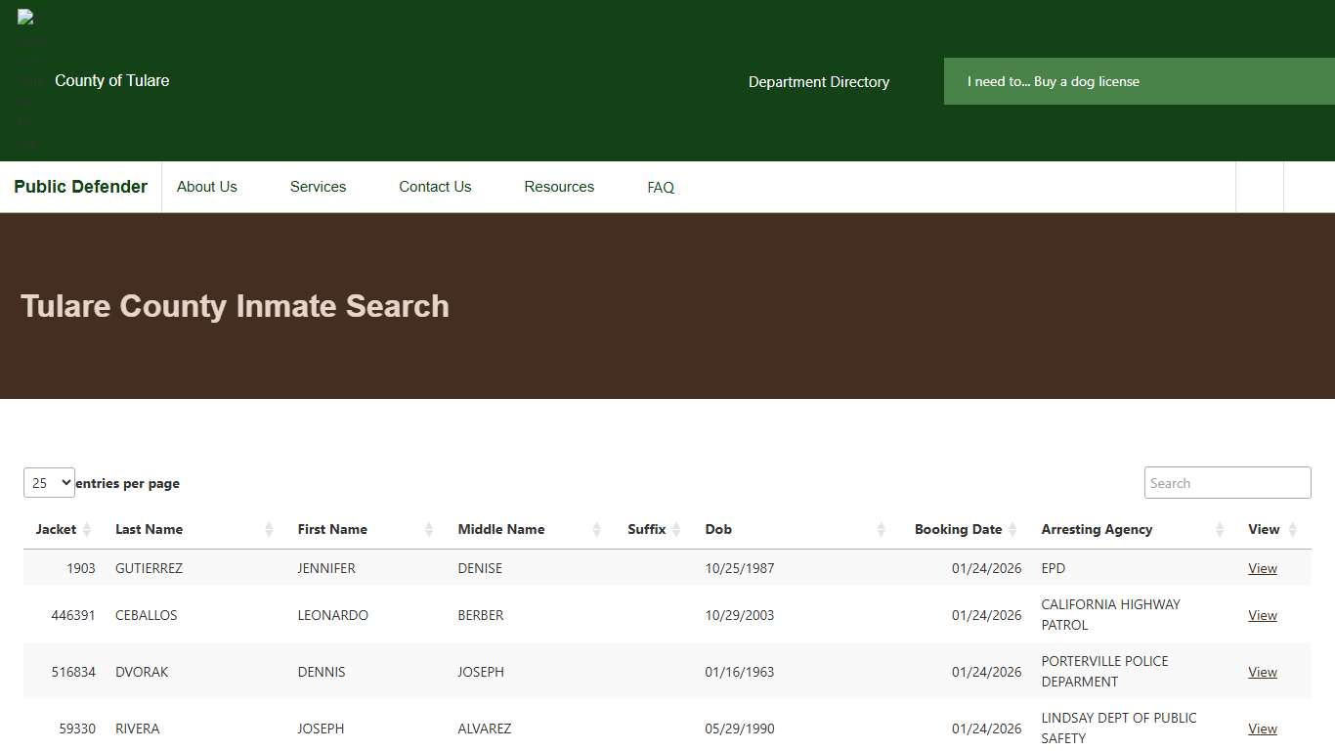Expand the Resources navigation menu
The image size is (1335, 751).
[x=559, y=187]
